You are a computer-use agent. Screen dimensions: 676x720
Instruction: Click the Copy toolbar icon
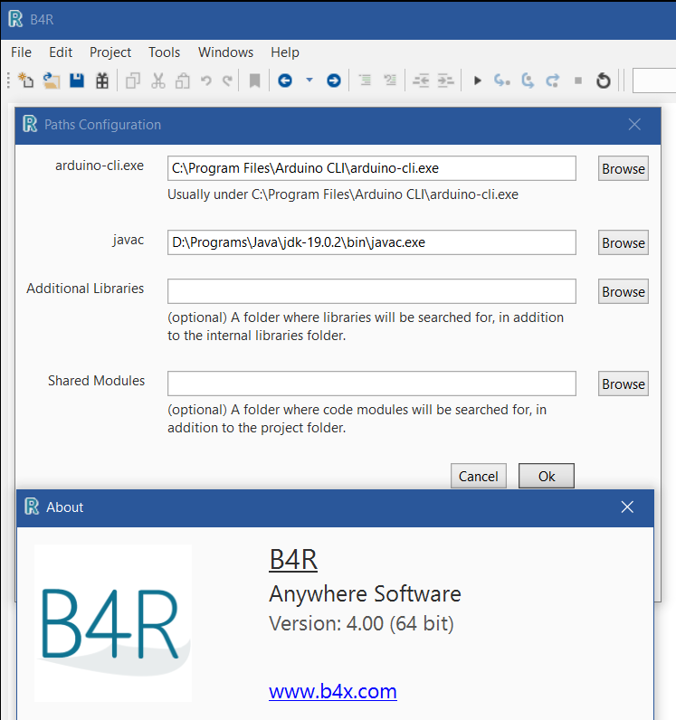[133, 81]
